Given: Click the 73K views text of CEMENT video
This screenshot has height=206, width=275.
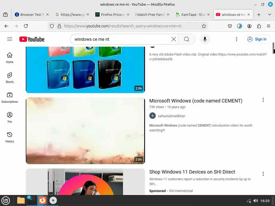Looking at the screenshot, I should (157, 107).
